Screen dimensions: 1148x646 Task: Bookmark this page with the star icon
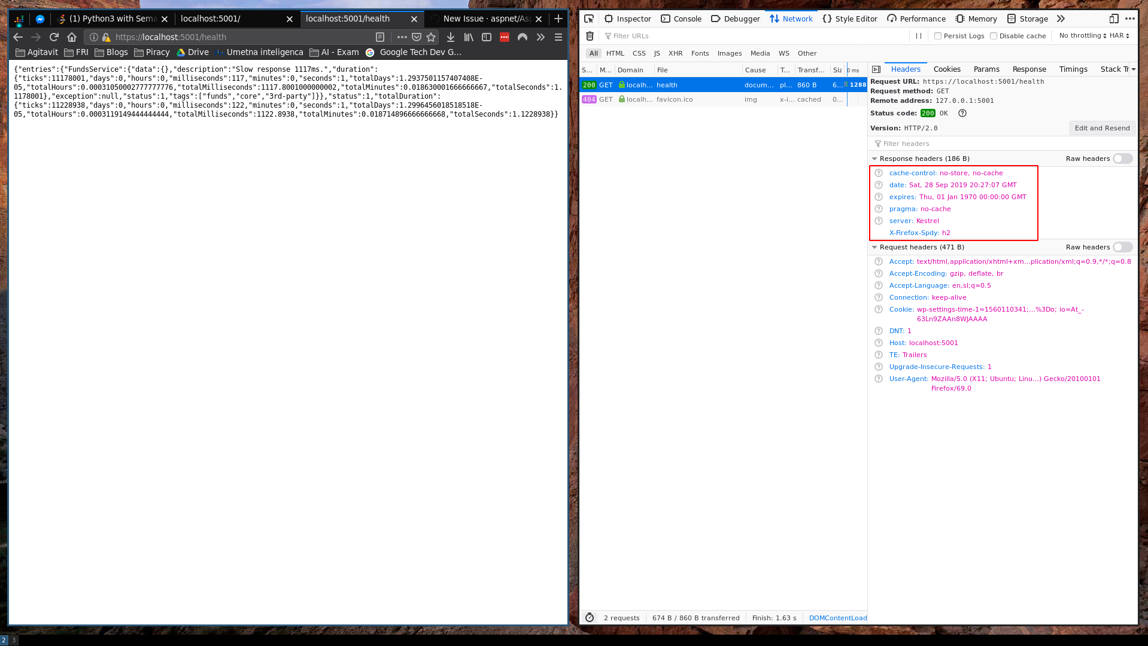coord(431,37)
